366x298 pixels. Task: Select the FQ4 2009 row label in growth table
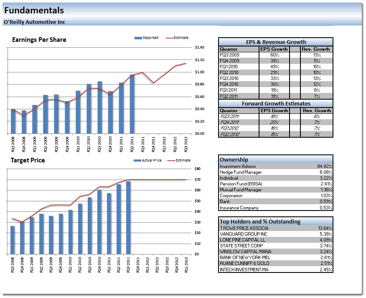(x=229, y=61)
